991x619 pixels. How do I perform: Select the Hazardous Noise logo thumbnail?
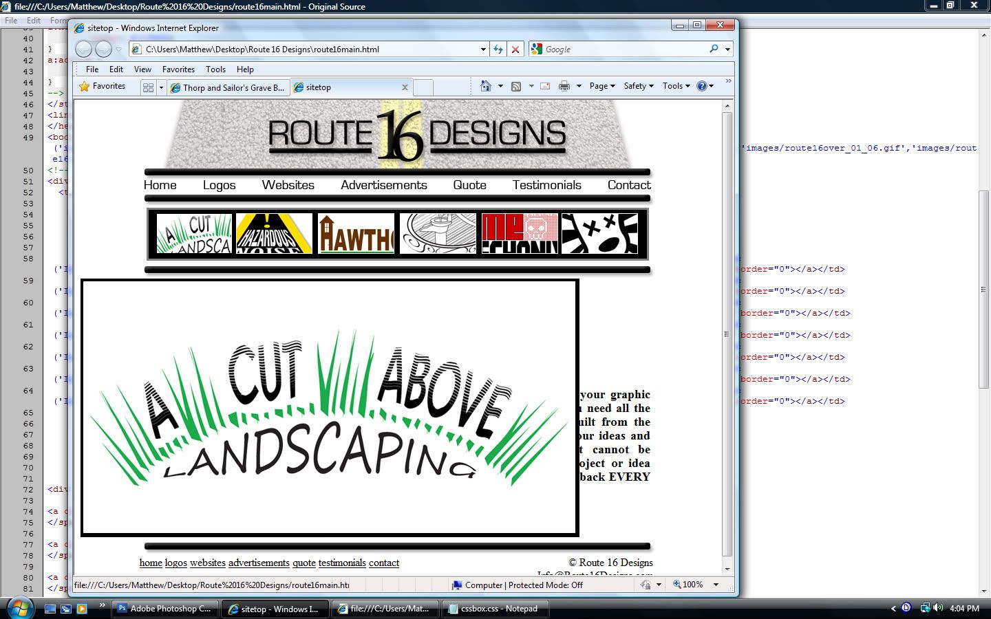(x=275, y=234)
